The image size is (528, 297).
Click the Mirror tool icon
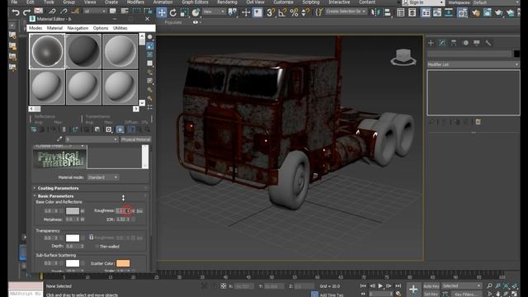tap(375, 12)
